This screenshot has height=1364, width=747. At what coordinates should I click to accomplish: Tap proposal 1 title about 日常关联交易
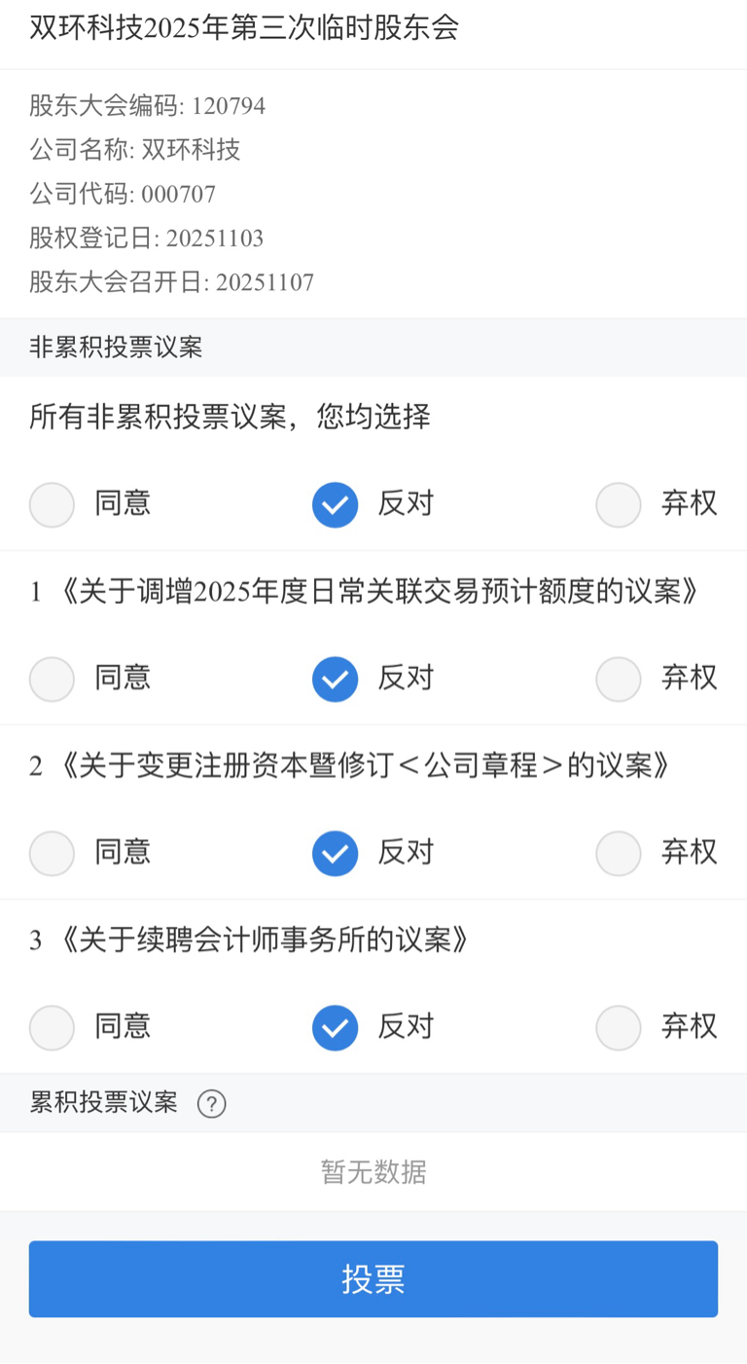pos(365,591)
